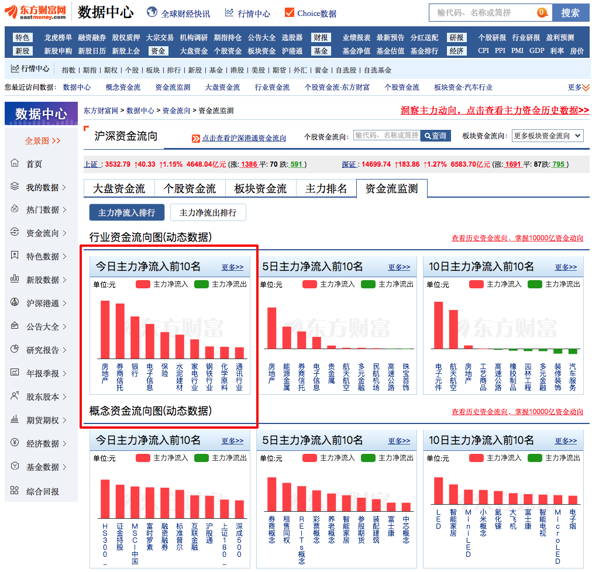This screenshot has height=572, width=592.
Task: Expand 经济数据 sidebar arrow
Action: point(64,444)
